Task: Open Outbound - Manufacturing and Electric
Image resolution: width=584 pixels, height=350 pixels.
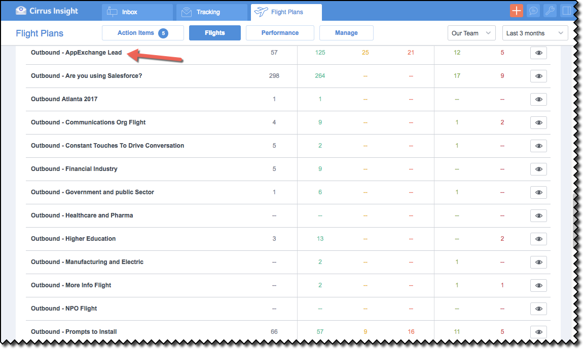Action: pyautogui.click(x=87, y=262)
